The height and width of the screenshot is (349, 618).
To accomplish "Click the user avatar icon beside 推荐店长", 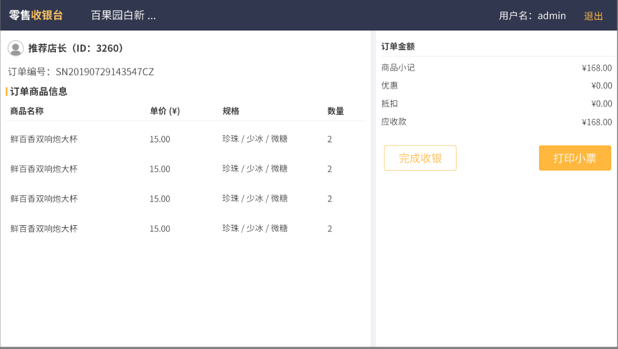I will 15,49.
